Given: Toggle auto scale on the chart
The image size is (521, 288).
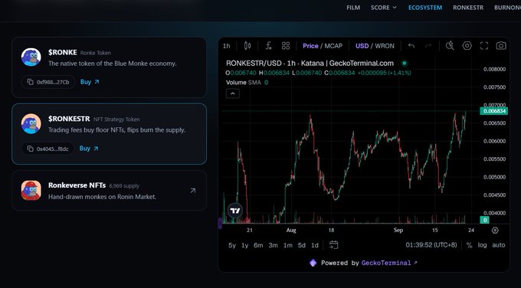Looking at the screenshot, I should [499, 245].
